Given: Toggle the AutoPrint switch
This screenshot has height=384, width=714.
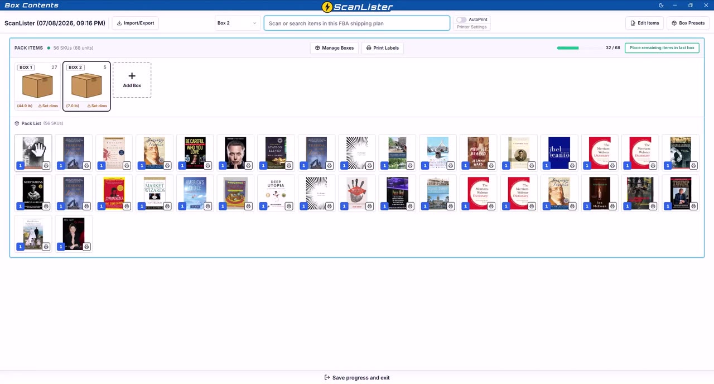Looking at the screenshot, I should click(461, 20).
